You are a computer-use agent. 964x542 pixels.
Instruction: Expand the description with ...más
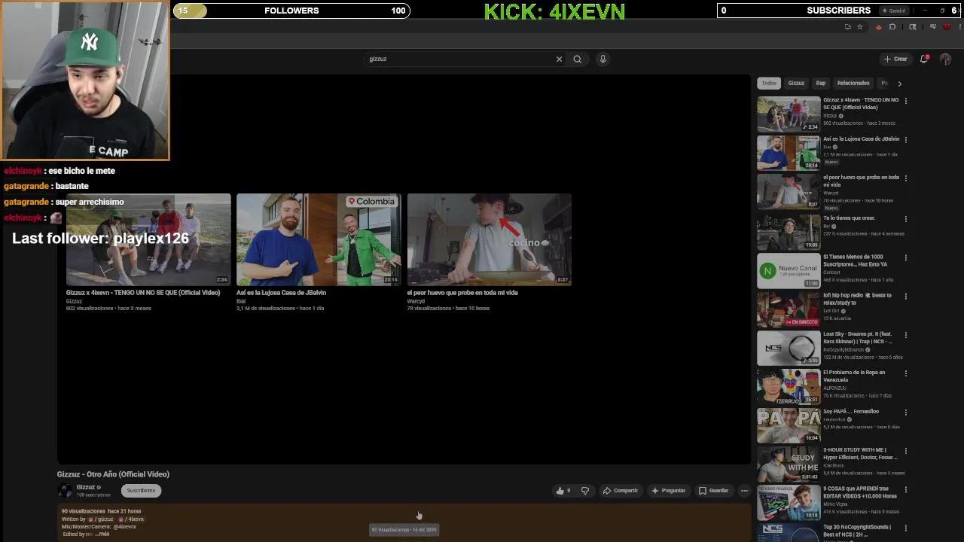102,534
